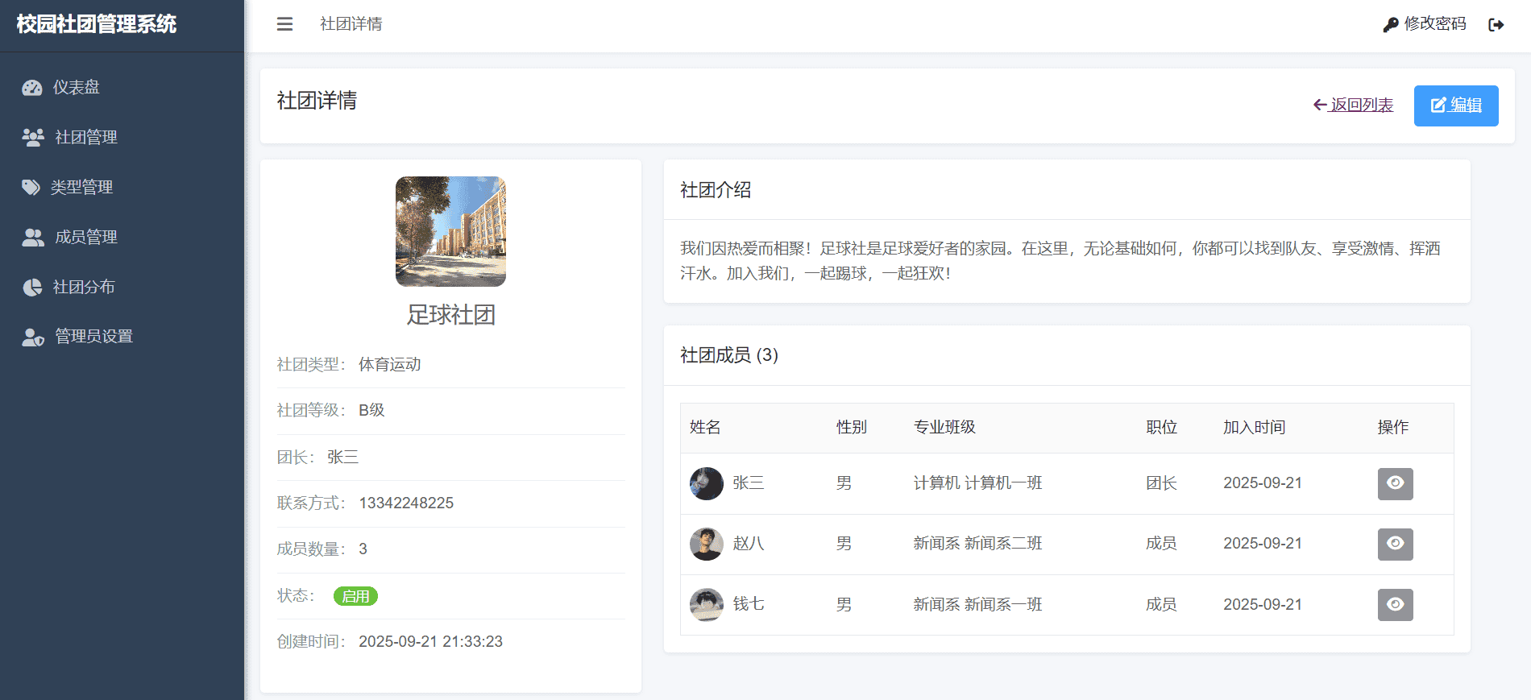Click the left arrow icon beside 返回列表
The width and height of the screenshot is (1531, 700).
pyautogui.click(x=1320, y=105)
